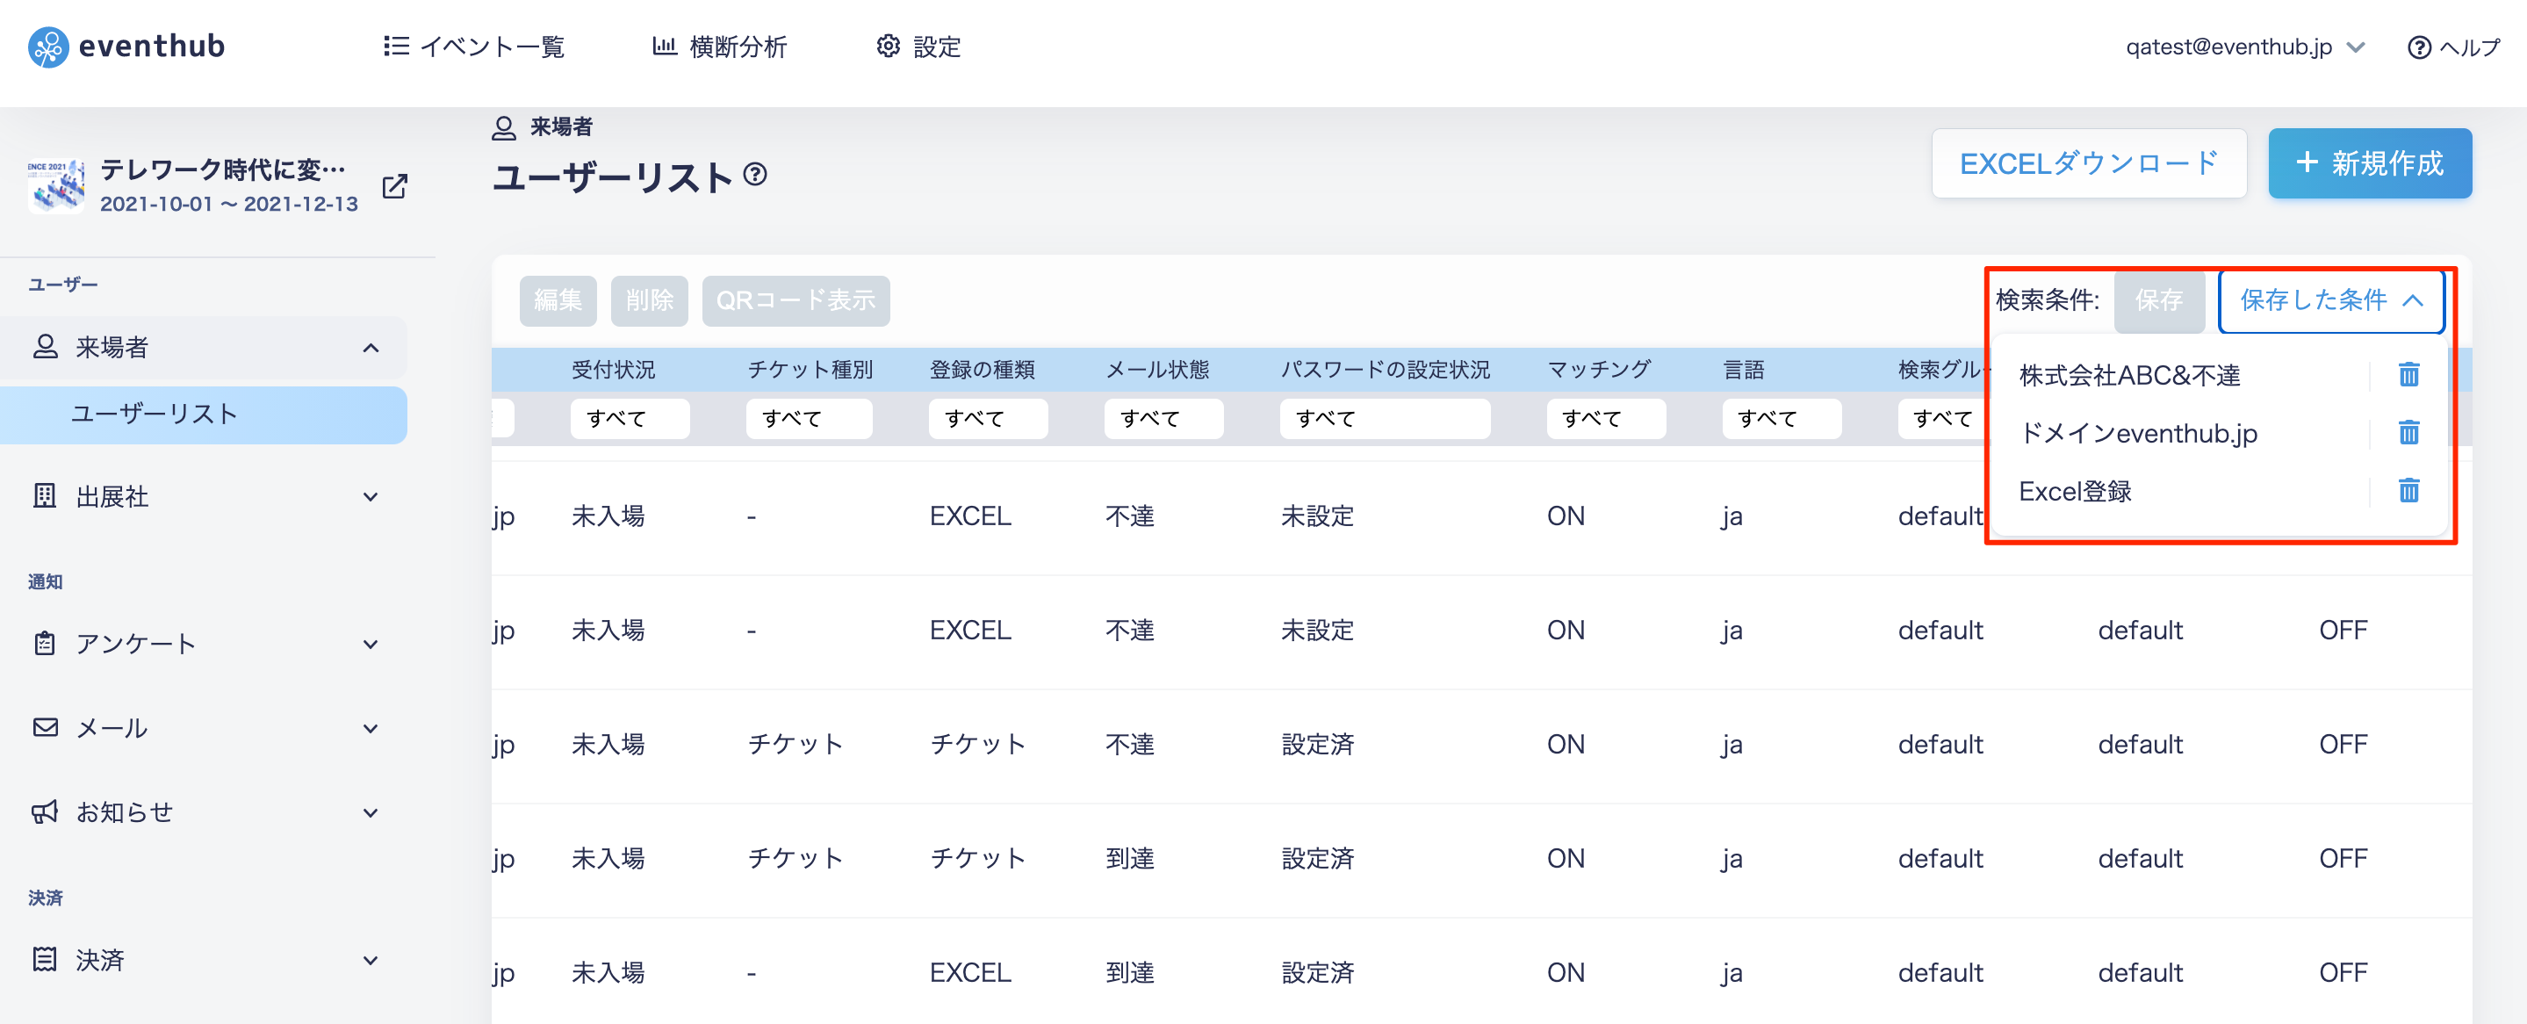Viewport: 2527px width, 1024px height.
Task: Collapse the 来場者 sidebar section chevron
Action: pyautogui.click(x=371, y=347)
